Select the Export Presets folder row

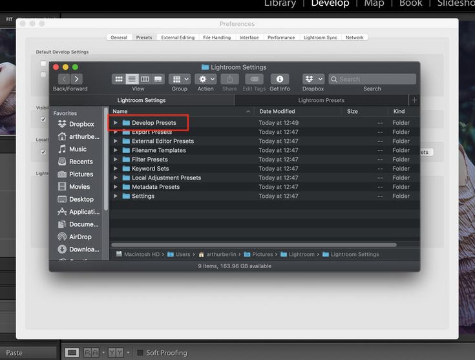(x=265, y=132)
